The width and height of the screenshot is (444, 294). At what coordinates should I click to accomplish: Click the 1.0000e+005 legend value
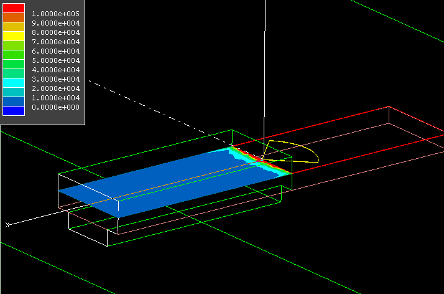point(57,13)
